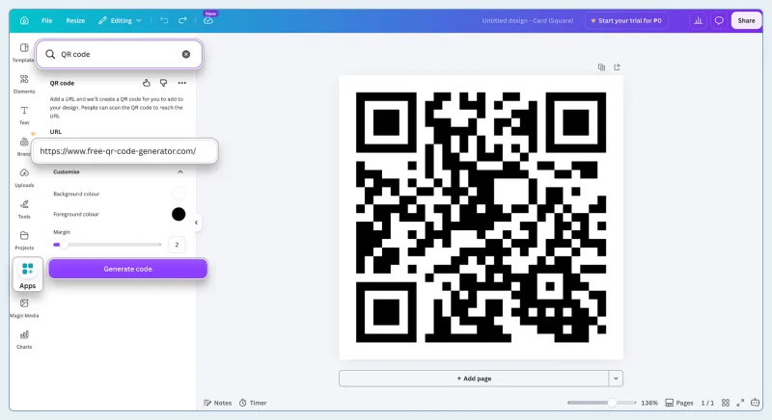Viewport: 772px width, 420px height.
Task: Open Tools in the sidebar
Action: tap(23, 209)
